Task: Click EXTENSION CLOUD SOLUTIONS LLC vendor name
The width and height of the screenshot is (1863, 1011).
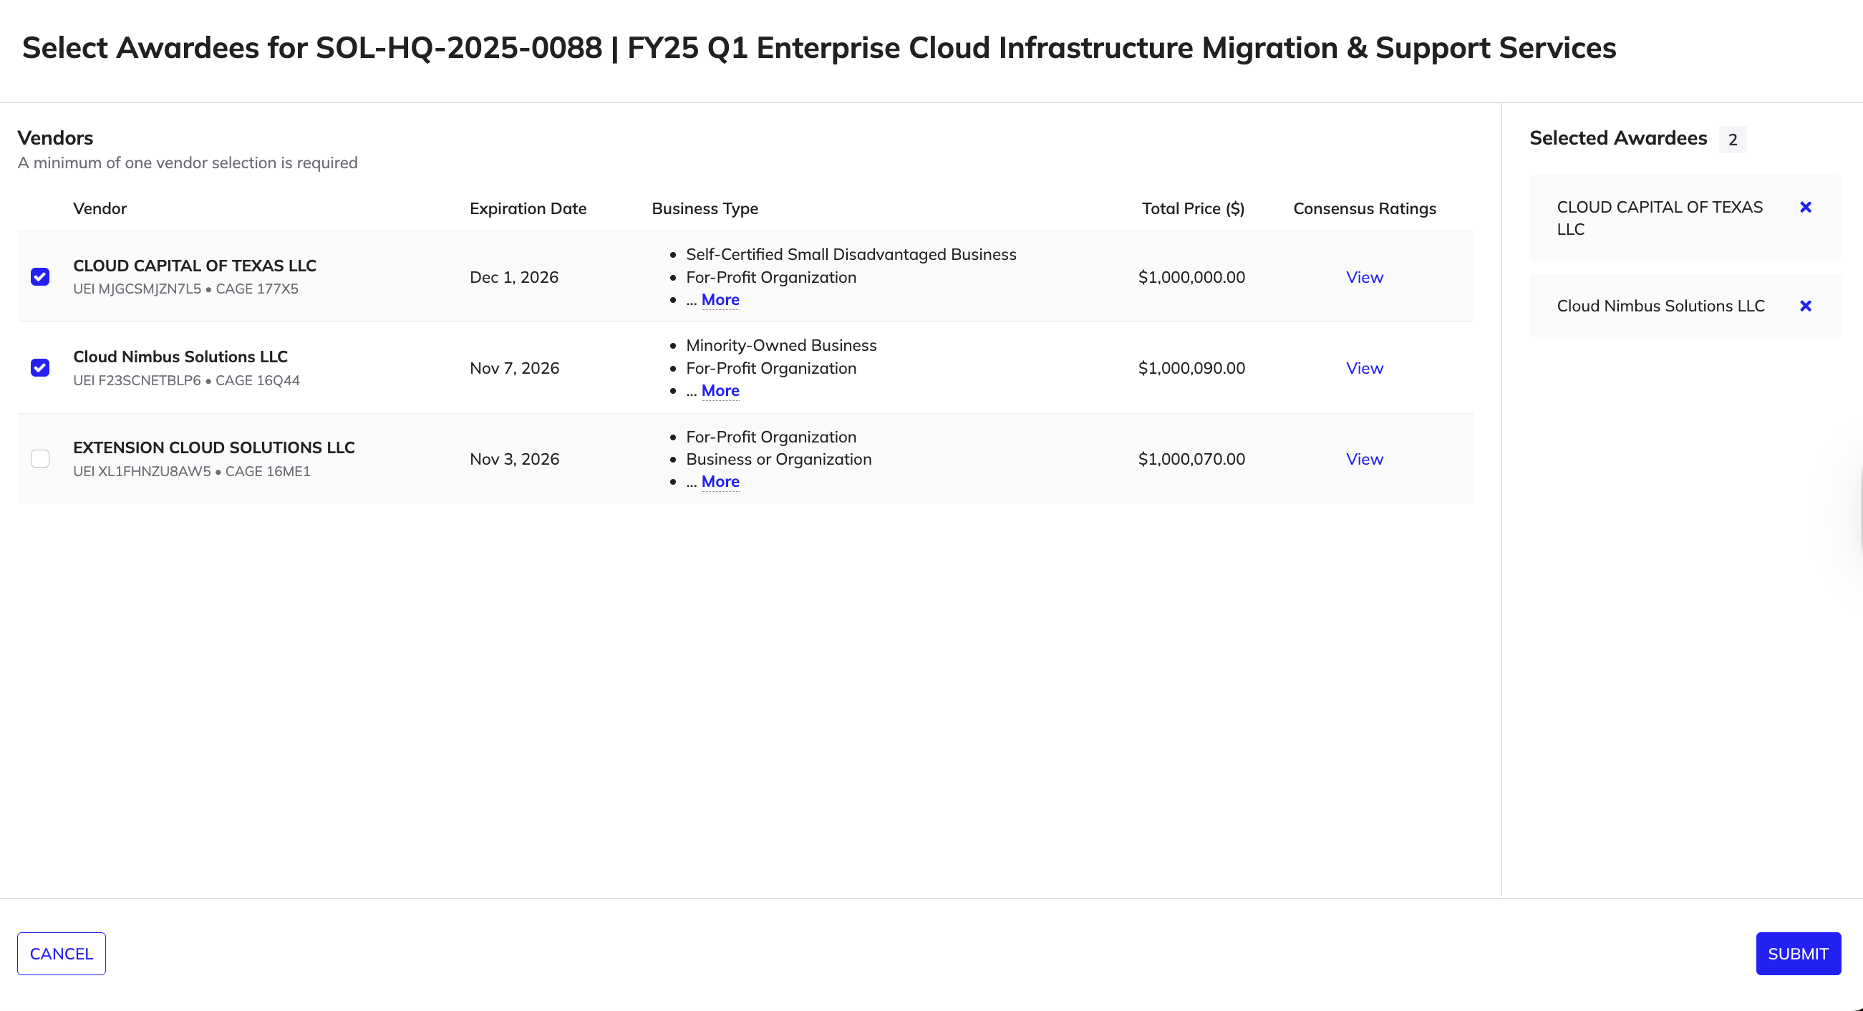Action: tap(214, 448)
